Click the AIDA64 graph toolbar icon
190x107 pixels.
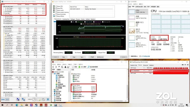68,67
